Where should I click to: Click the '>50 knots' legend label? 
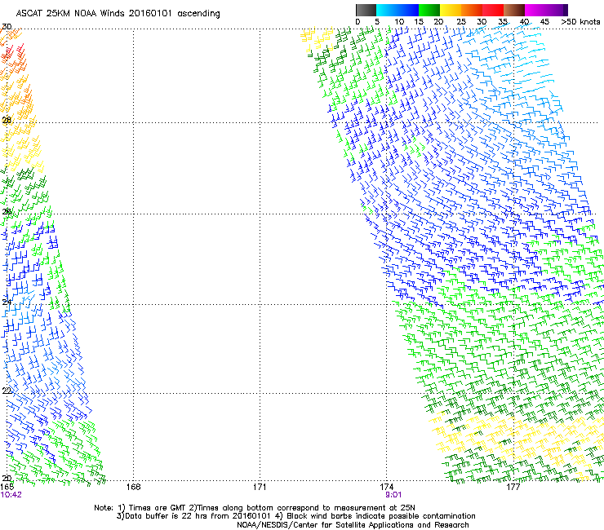[x=580, y=22]
